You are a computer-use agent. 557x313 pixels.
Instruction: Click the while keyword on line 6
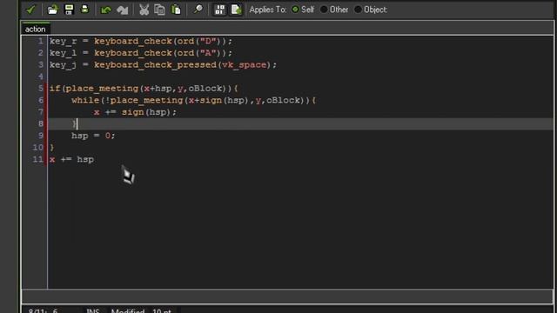coord(85,101)
